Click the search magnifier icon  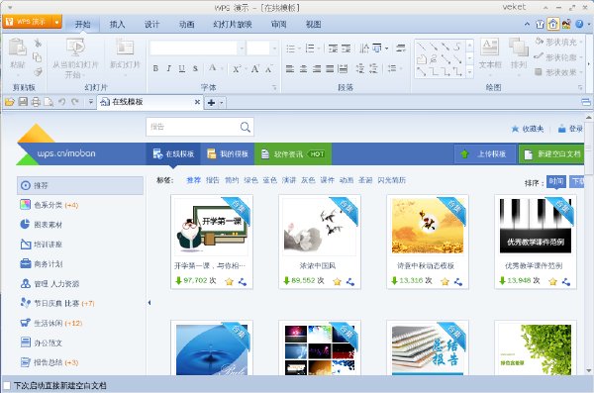pos(246,127)
